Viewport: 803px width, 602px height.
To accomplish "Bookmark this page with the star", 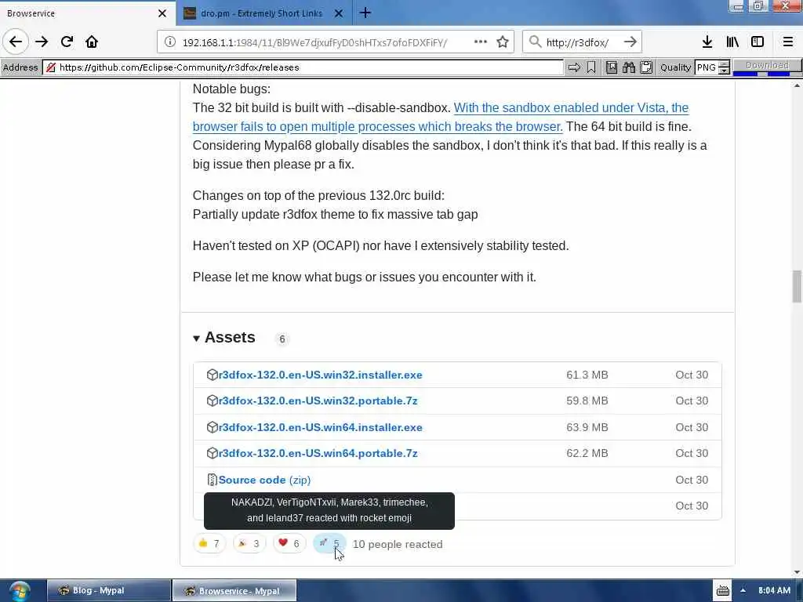I will click(503, 42).
